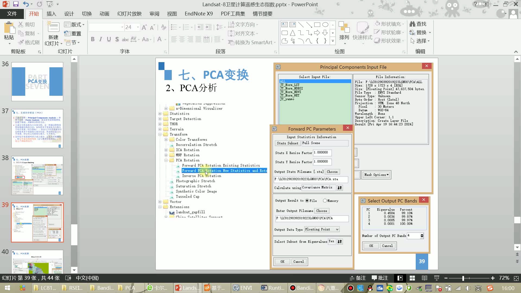The width and height of the screenshot is (521, 293).
Task: Click Browse button for Output Stats Filename
Action: point(332,172)
